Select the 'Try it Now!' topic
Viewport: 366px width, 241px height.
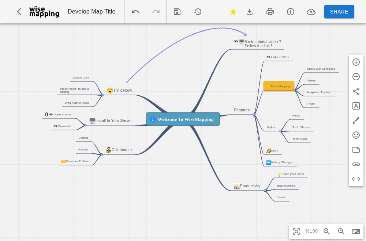[119, 90]
